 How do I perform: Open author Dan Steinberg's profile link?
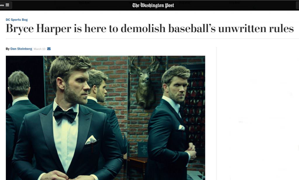tap(21, 49)
